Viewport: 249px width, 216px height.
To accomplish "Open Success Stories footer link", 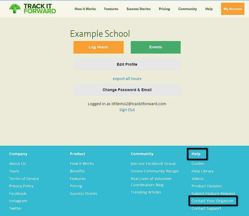I will tap(84, 194).
